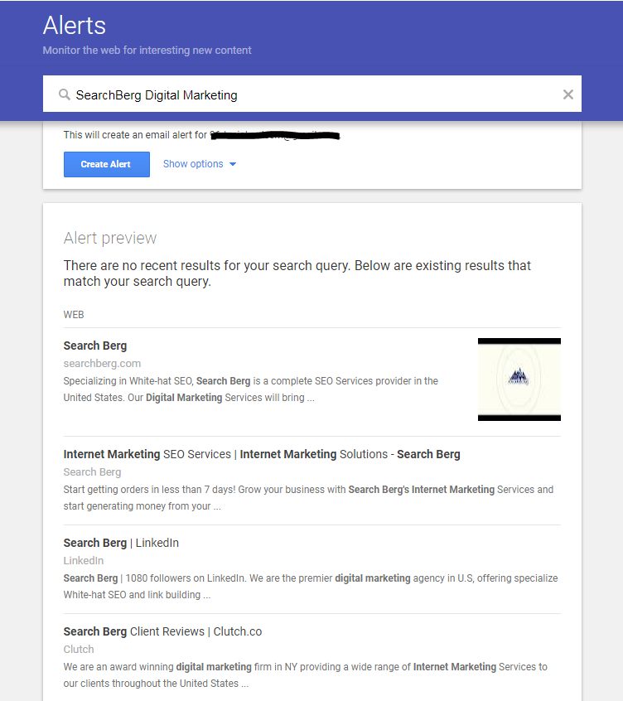Click the 'Specializing in White-hat SEO' snippet
This screenshot has width=623, height=701.
pos(251,389)
